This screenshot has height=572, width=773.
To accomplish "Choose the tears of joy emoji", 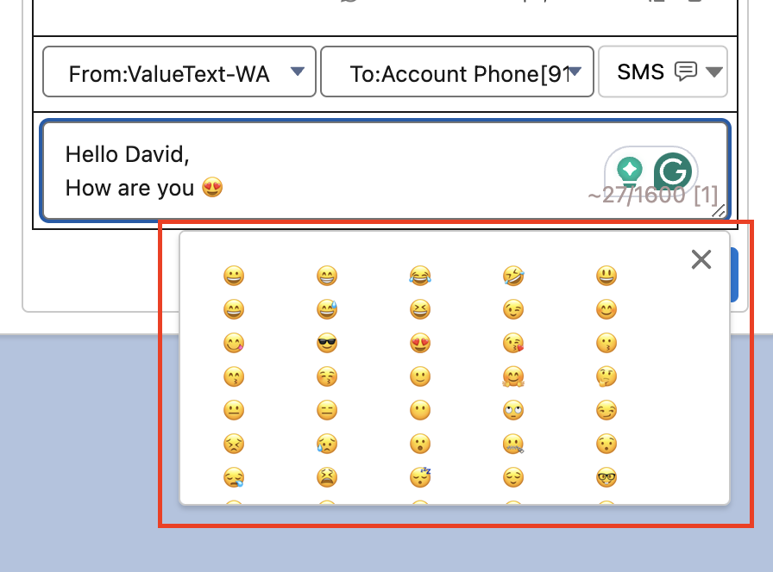I will click(420, 276).
